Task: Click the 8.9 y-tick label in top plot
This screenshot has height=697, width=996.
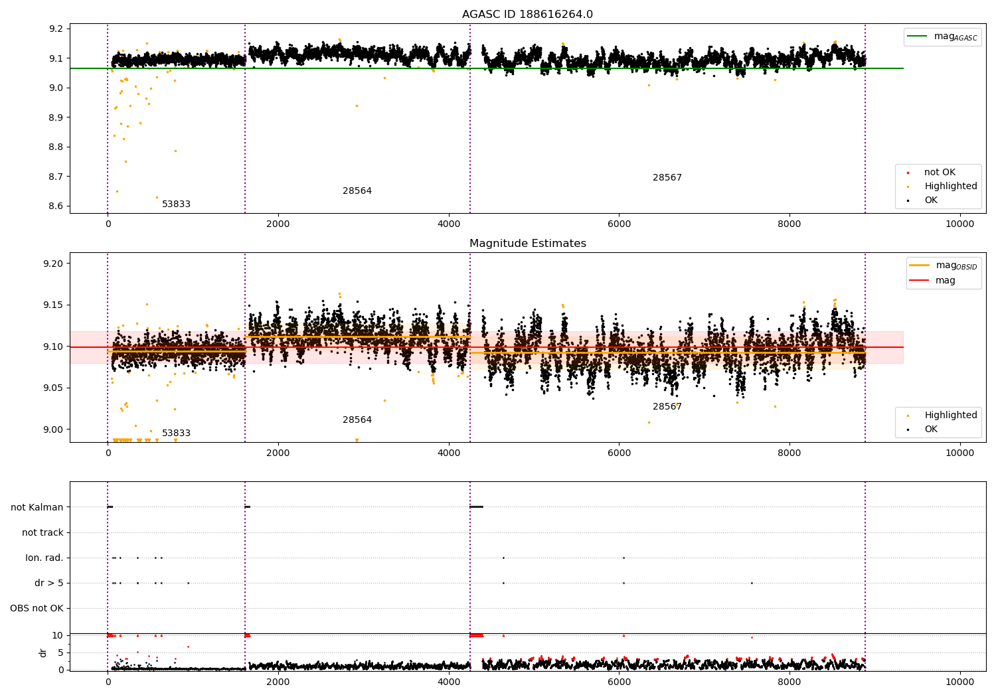Action: click(56, 117)
